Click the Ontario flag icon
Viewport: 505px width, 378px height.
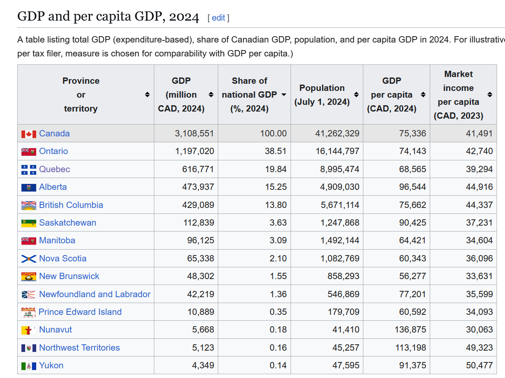(29, 152)
